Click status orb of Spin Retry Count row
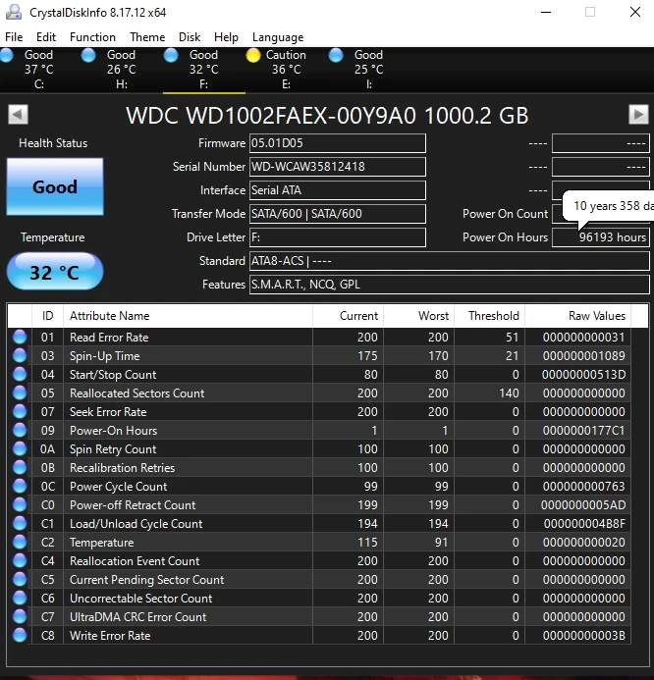This screenshot has height=680, width=654. (20, 448)
